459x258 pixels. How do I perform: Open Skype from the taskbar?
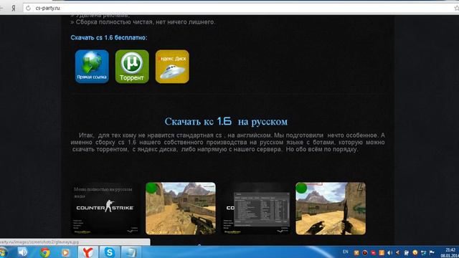click(110, 252)
